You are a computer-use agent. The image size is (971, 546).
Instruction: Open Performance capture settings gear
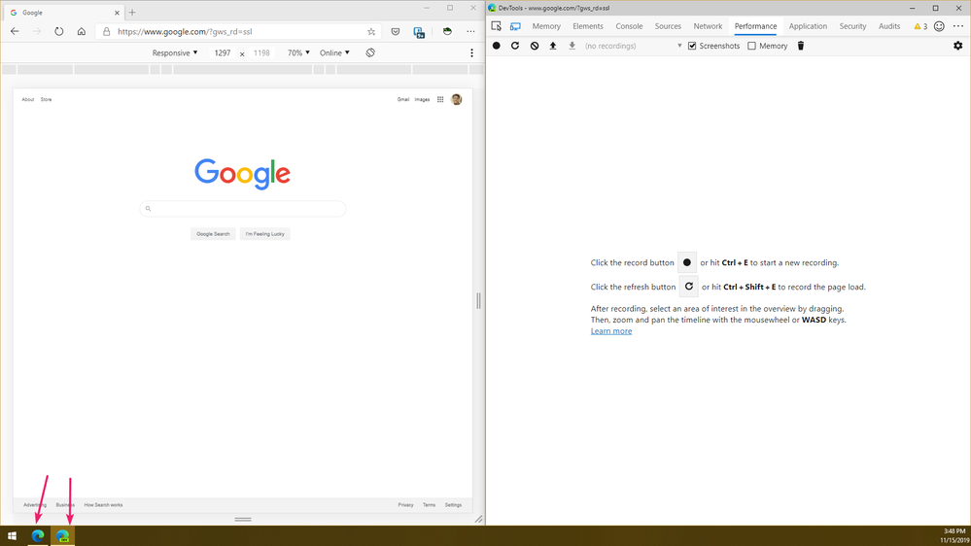(958, 46)
